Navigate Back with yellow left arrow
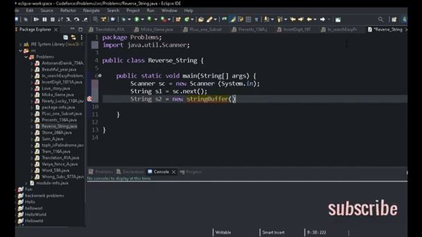422x237 pixels. coord(309,19)
